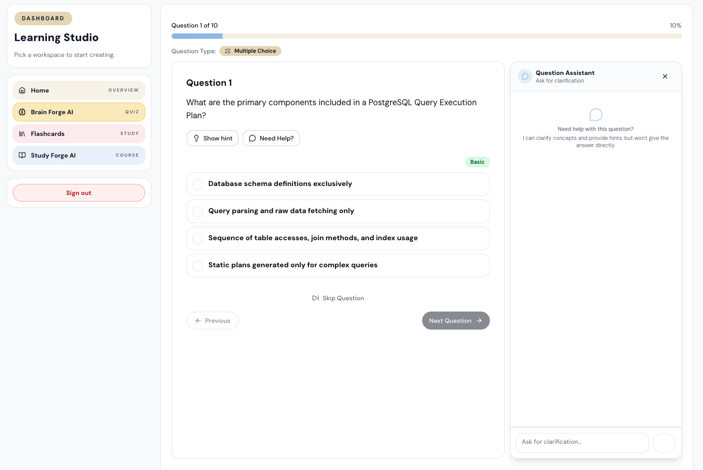This screenshot has height=470, width=703.
Task: Click the quiz progress bar
Action: [x=426, y=36]
